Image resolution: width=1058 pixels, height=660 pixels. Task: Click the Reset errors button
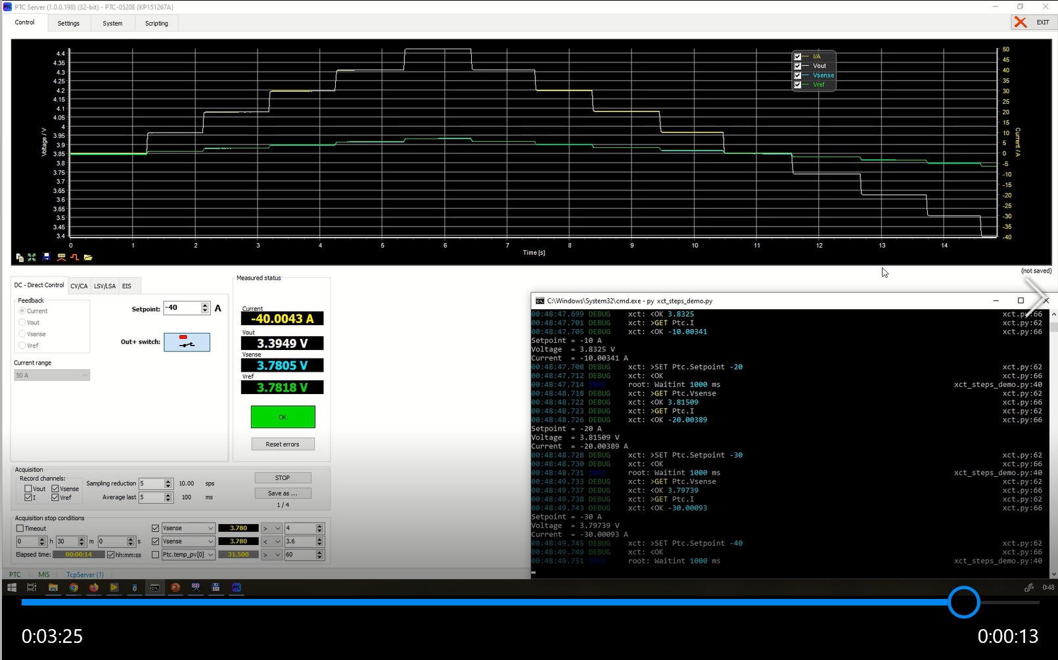(283, 444)
